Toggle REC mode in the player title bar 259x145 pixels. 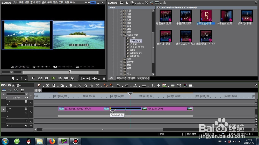tap(93, 3)
